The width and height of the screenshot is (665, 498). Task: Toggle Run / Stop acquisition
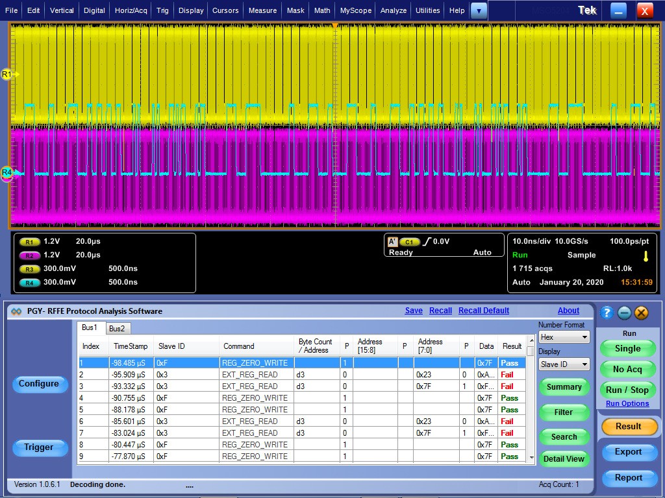point(627,390)
